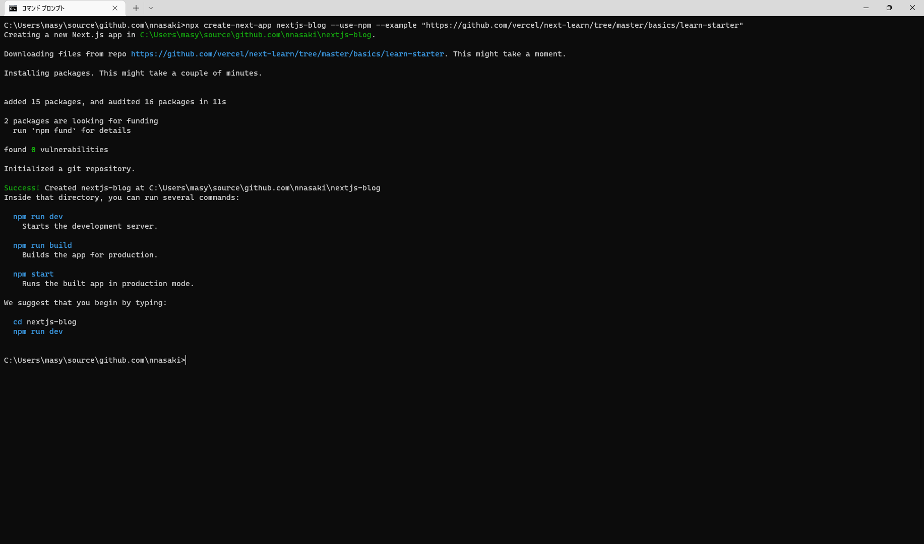Click 'Inside that directory, you can run' line
The image size is (924, 544).
point(121,197)
